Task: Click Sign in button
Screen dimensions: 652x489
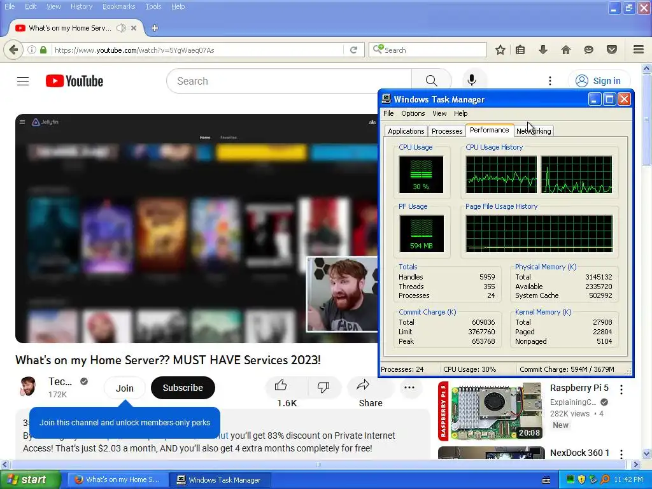Action: click(599, 81)
